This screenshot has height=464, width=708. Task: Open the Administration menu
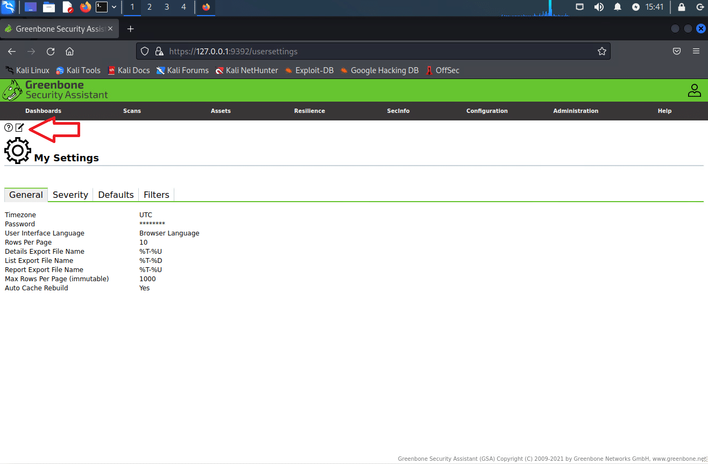tap(576, 111)
